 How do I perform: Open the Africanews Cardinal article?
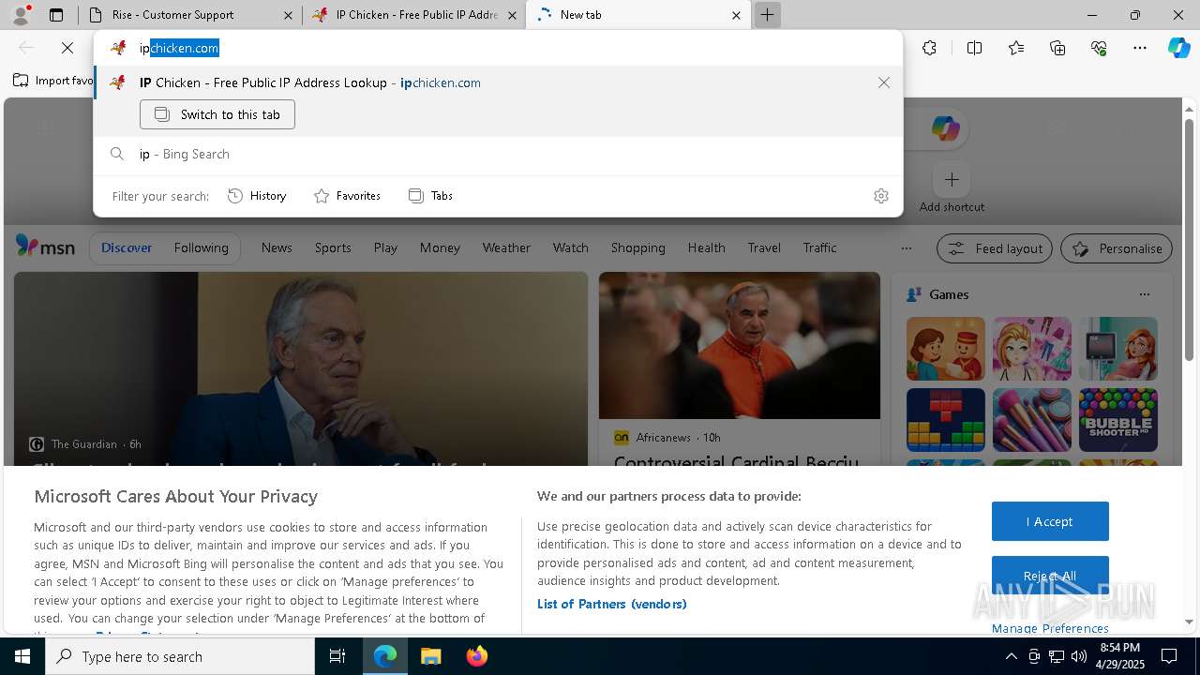pos(739,368)
